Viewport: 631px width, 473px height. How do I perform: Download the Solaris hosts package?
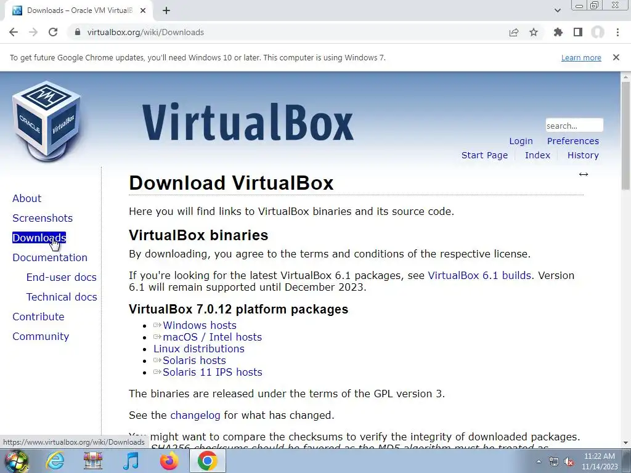pyautogui.click(x=194, y=360)
